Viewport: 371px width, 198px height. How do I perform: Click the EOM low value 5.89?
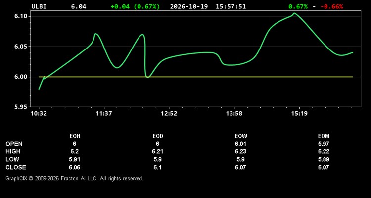(324, 159)
